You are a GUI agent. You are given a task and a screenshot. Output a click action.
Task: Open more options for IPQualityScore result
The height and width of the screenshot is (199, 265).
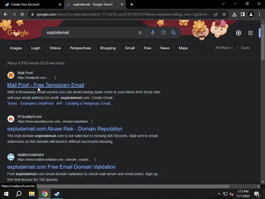tap(92, 122)
